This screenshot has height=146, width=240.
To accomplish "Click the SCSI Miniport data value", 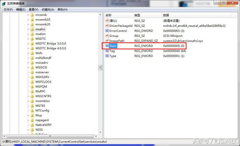I will click(173, 36).
